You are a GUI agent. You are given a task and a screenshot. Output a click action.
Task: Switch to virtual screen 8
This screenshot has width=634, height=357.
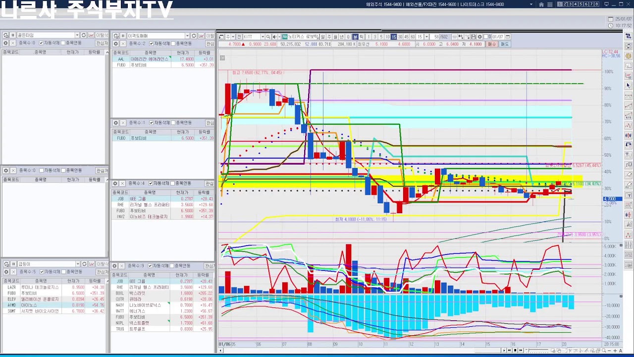pyautogui.click(x=597, y=4)
